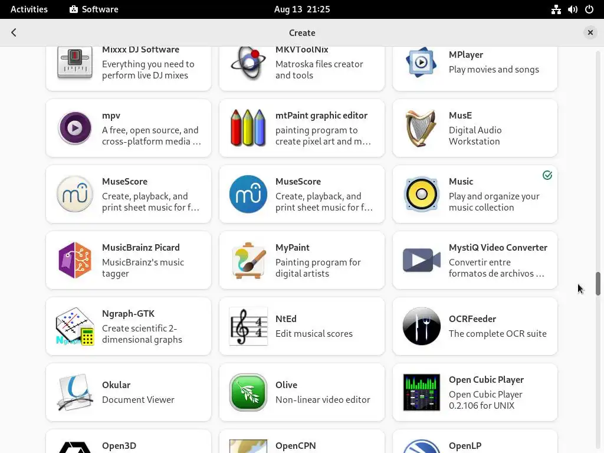Click 'Everything you need to perform live DJ mixes'

coord(148,70)
